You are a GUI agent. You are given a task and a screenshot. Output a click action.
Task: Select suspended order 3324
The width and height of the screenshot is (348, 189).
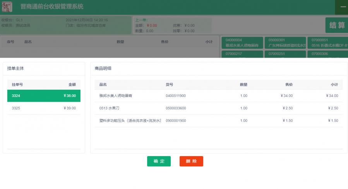coord(44,96)
